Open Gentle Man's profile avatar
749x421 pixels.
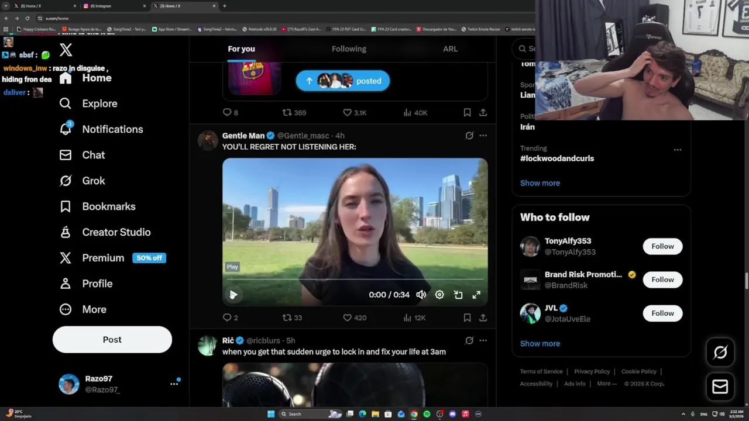point(208,140)
